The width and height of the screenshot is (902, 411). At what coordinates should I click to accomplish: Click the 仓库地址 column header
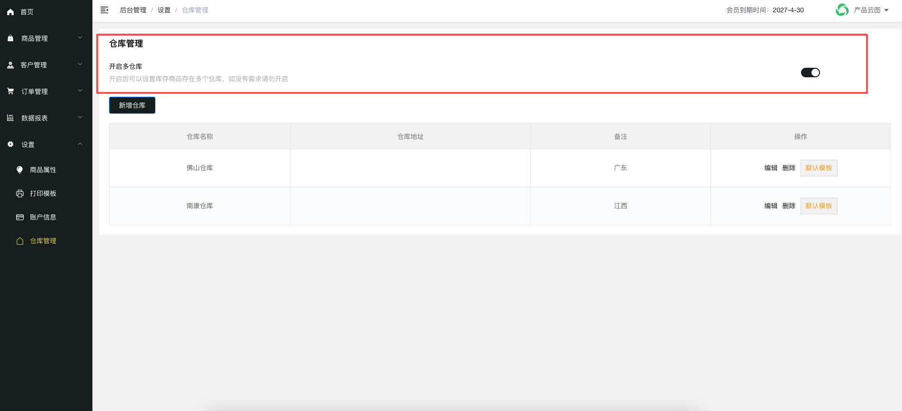(410, 137)
